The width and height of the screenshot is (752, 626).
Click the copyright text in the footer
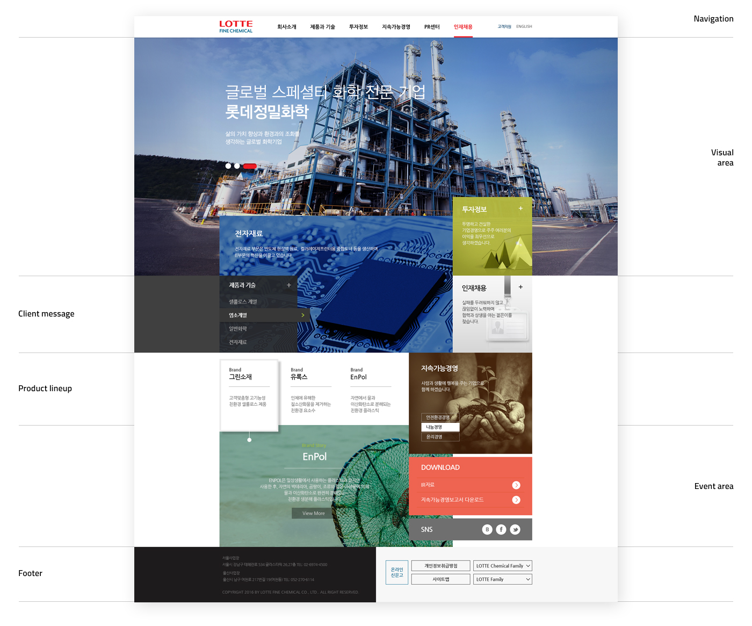pos(291,592)
